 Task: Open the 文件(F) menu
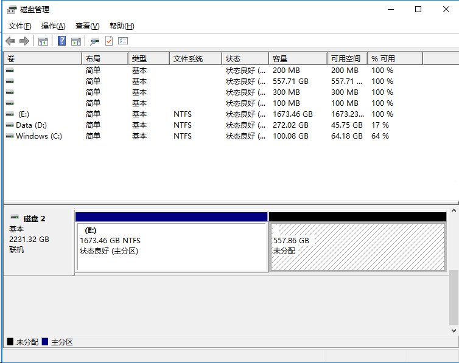click(x=20, y=26)
